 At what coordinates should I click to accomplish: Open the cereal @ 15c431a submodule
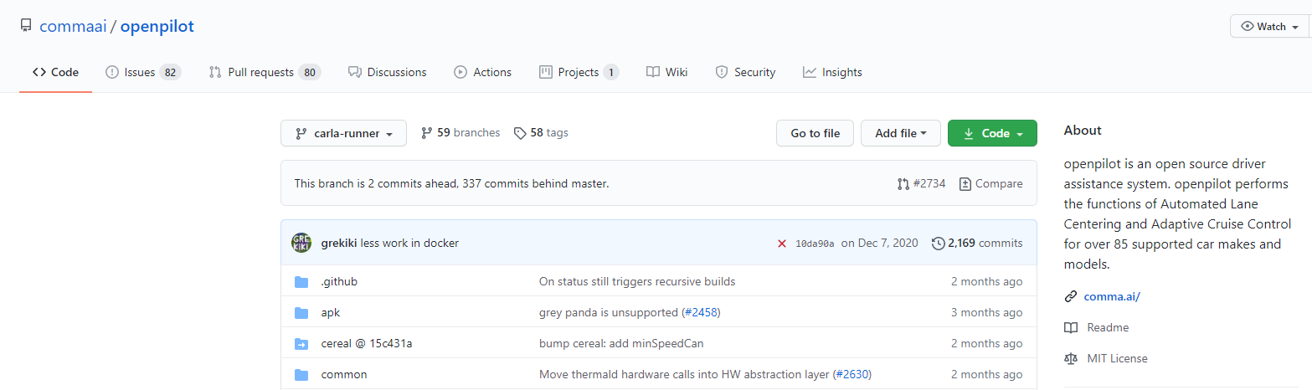[x=367, y=343]
